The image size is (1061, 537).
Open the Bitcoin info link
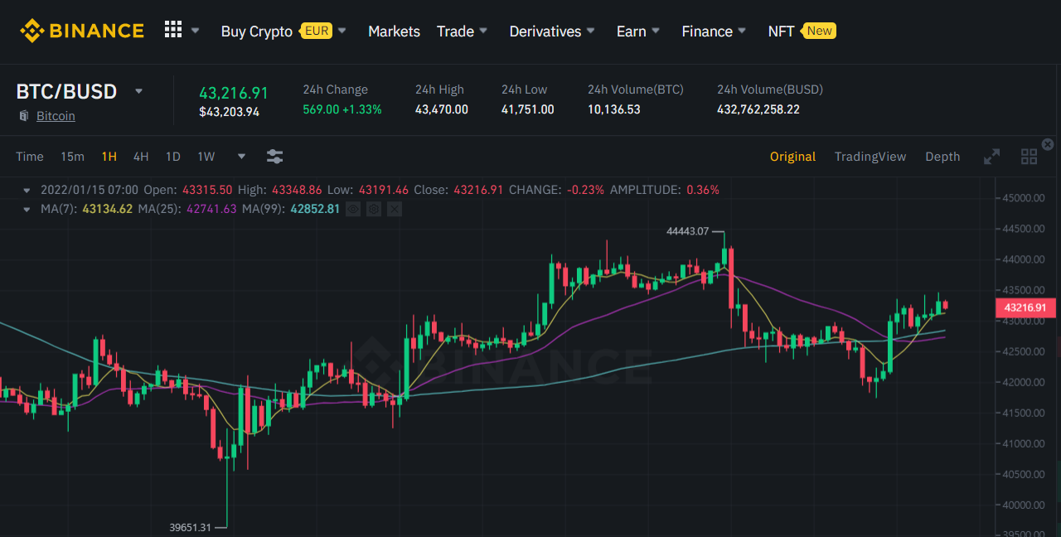point(56,116)
